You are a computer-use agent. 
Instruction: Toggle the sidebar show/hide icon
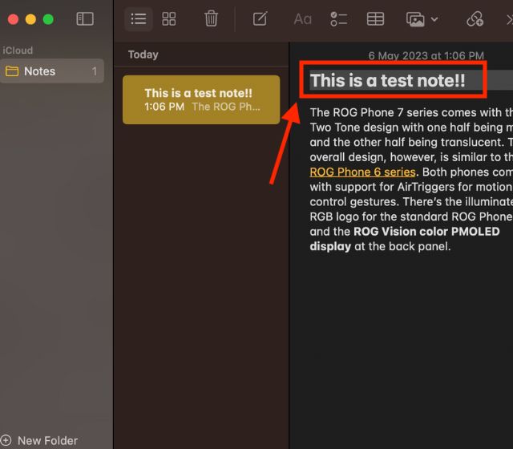pos(85,18)
